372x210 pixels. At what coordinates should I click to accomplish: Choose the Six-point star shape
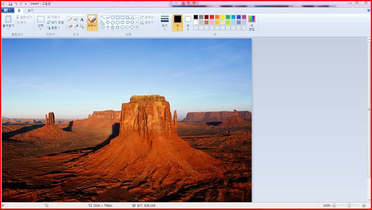coord(117,27)
